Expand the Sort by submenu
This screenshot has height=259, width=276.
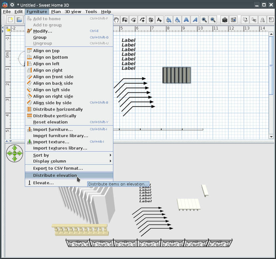[x=69, y=155]
